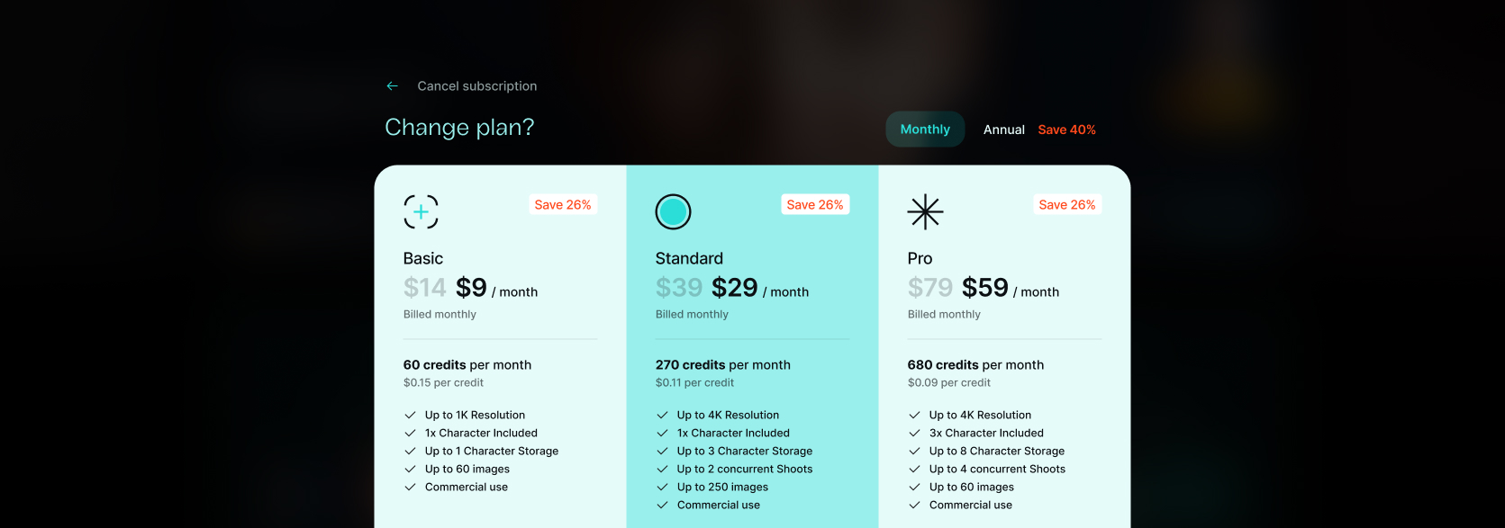Click the $29 Standard price

(x=734, y=288)
